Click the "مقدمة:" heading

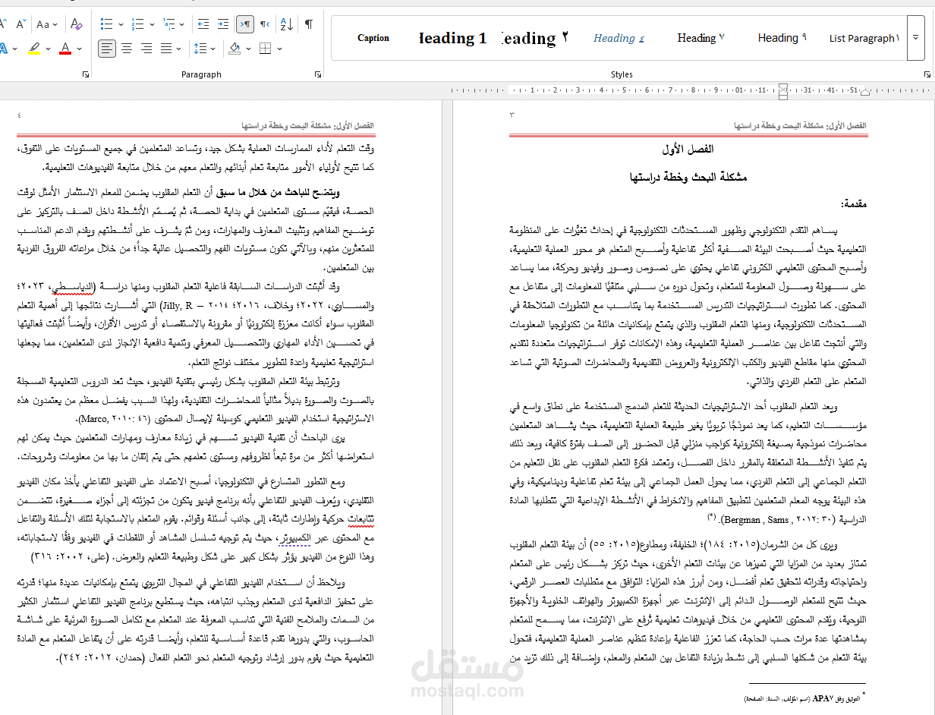(x=855, y=204)
